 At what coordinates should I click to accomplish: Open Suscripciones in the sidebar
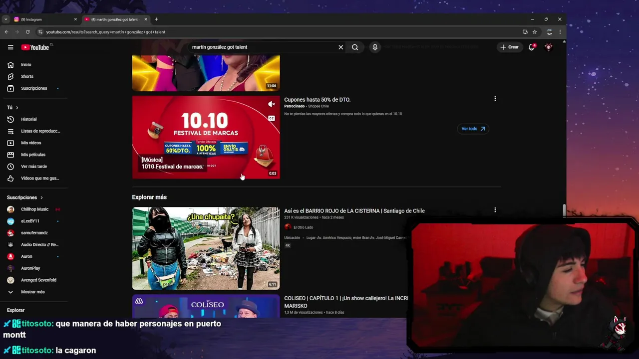[33, 88]
